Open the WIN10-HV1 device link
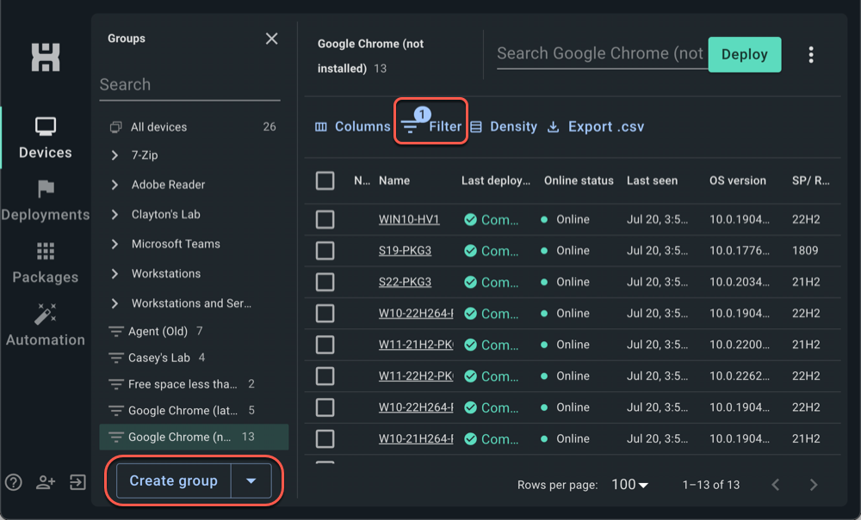 409,219
